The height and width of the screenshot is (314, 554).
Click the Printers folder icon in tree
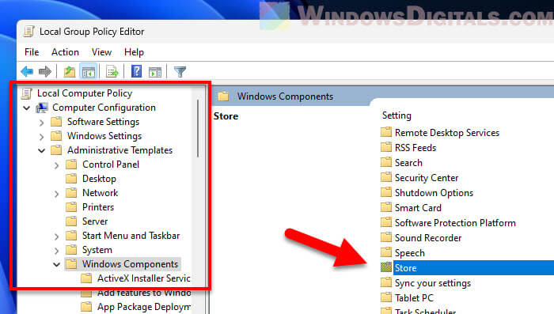point(71,207)
